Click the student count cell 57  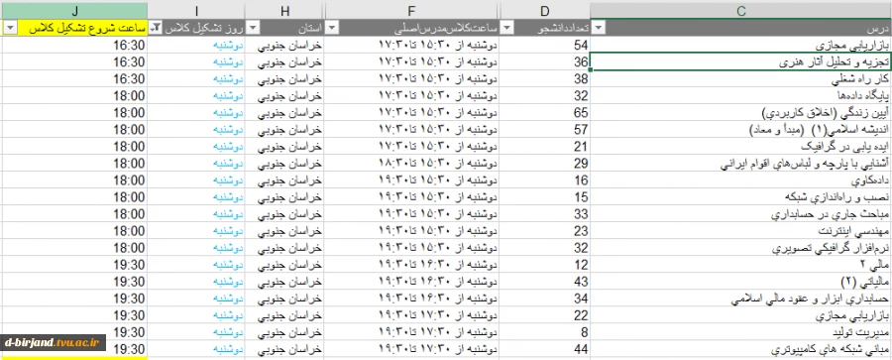click(545, 129)
